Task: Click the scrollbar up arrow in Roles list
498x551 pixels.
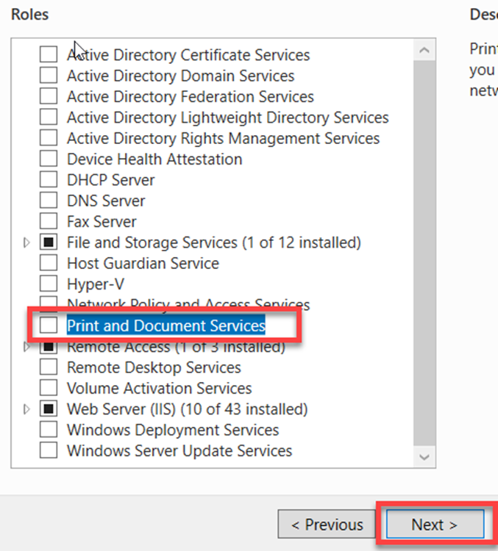Action: coord(424,51)
